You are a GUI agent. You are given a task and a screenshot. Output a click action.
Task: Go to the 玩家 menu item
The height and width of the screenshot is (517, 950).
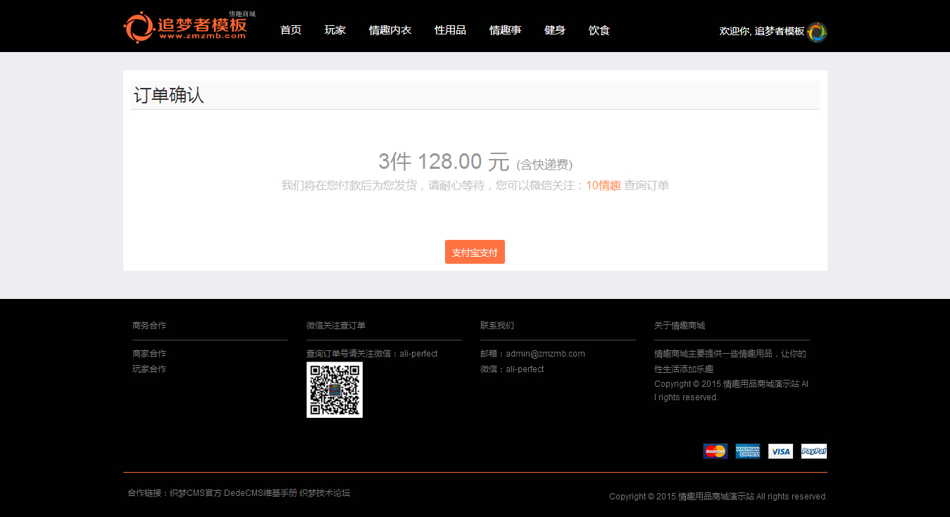(335, 30)
